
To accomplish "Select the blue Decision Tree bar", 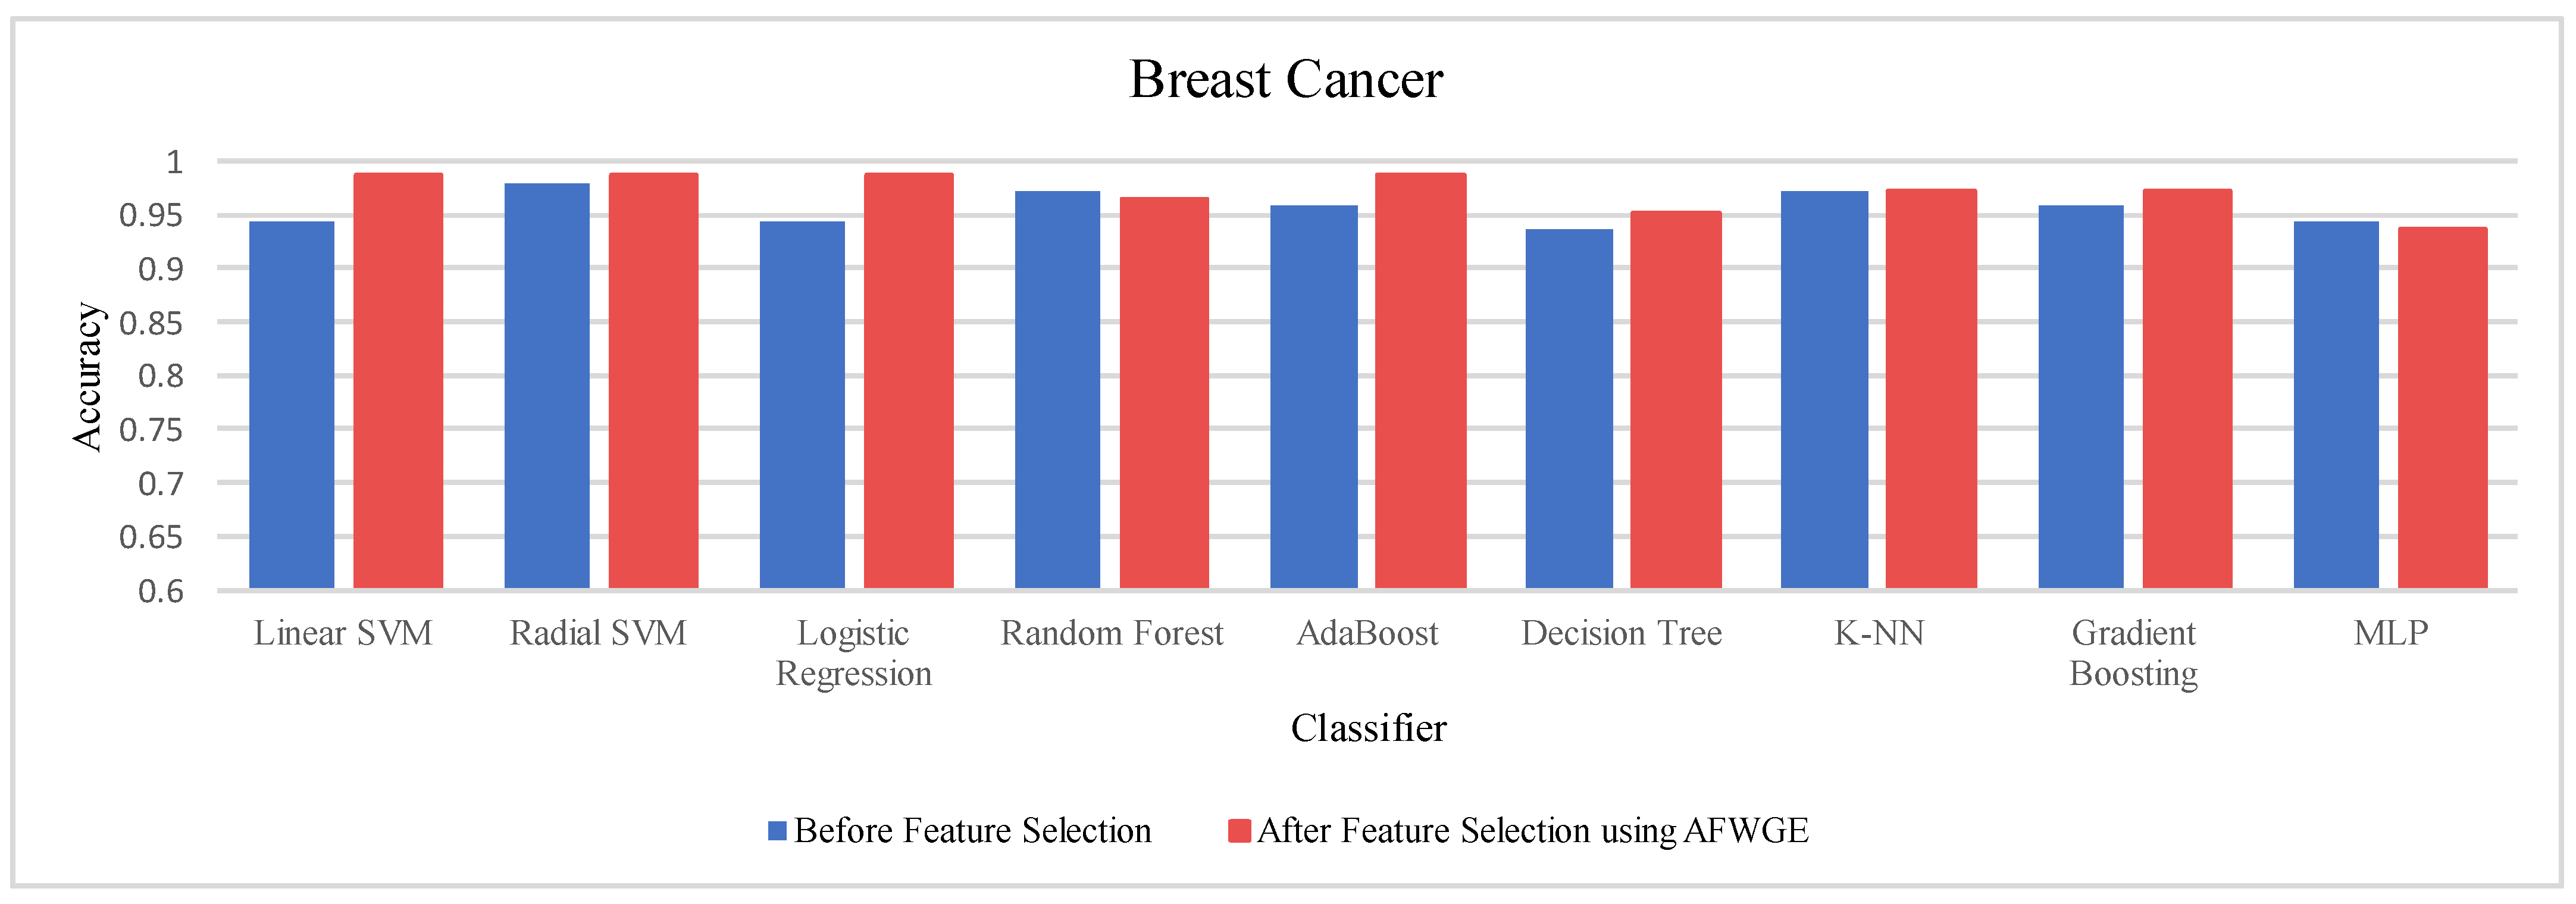I will [1569, 408].
